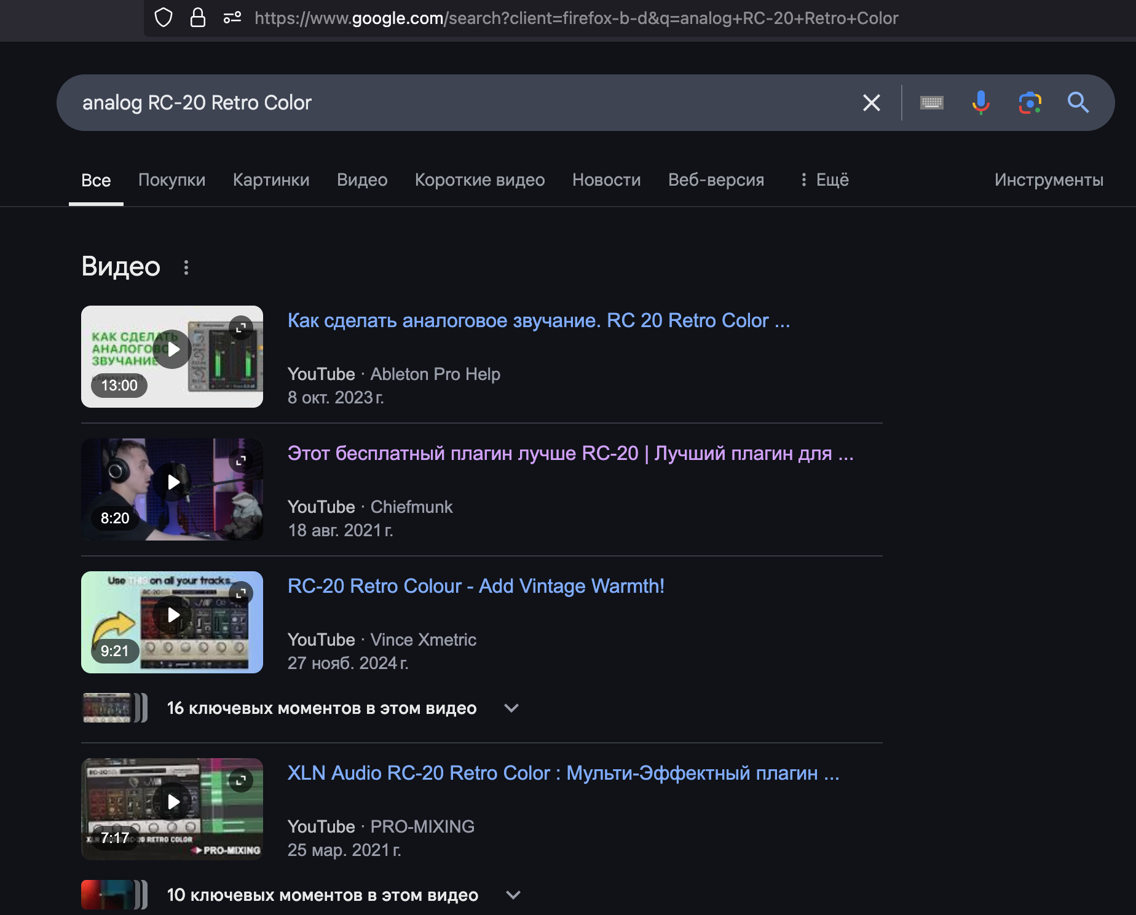The image size is (1136, 915).
Task: Open the site security padlock info
Action: click(x=197, y=18)
